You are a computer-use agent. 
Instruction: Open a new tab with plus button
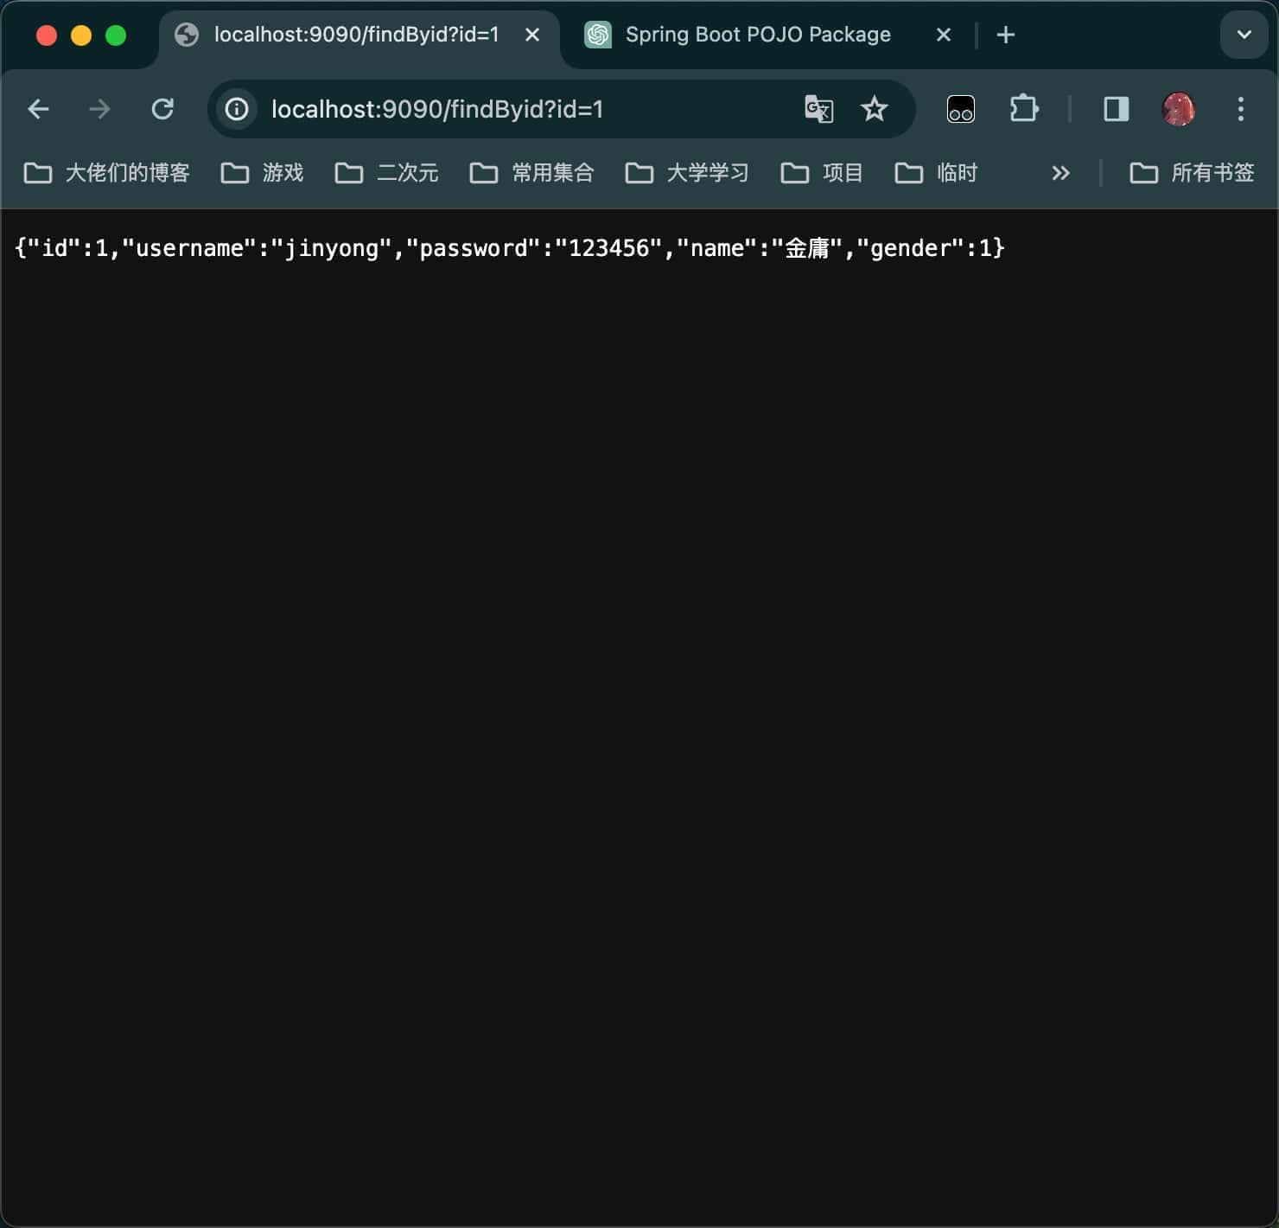(x=1005, y=35)
